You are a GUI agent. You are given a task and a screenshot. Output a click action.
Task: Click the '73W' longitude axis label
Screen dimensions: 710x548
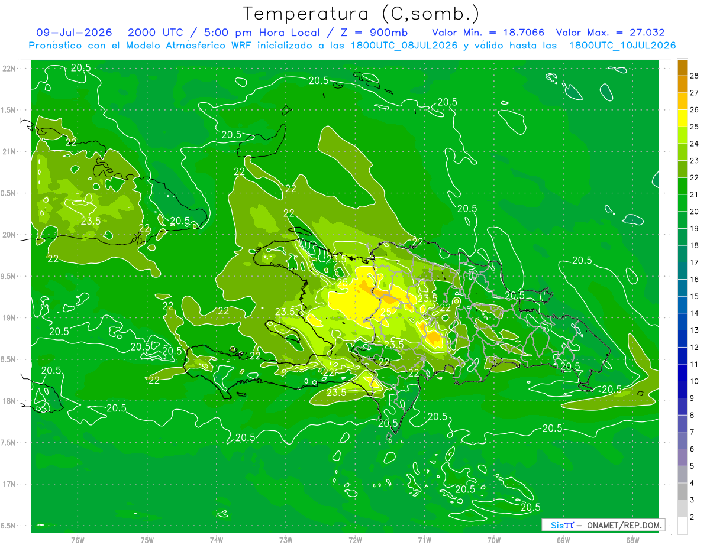pos(286,540)
